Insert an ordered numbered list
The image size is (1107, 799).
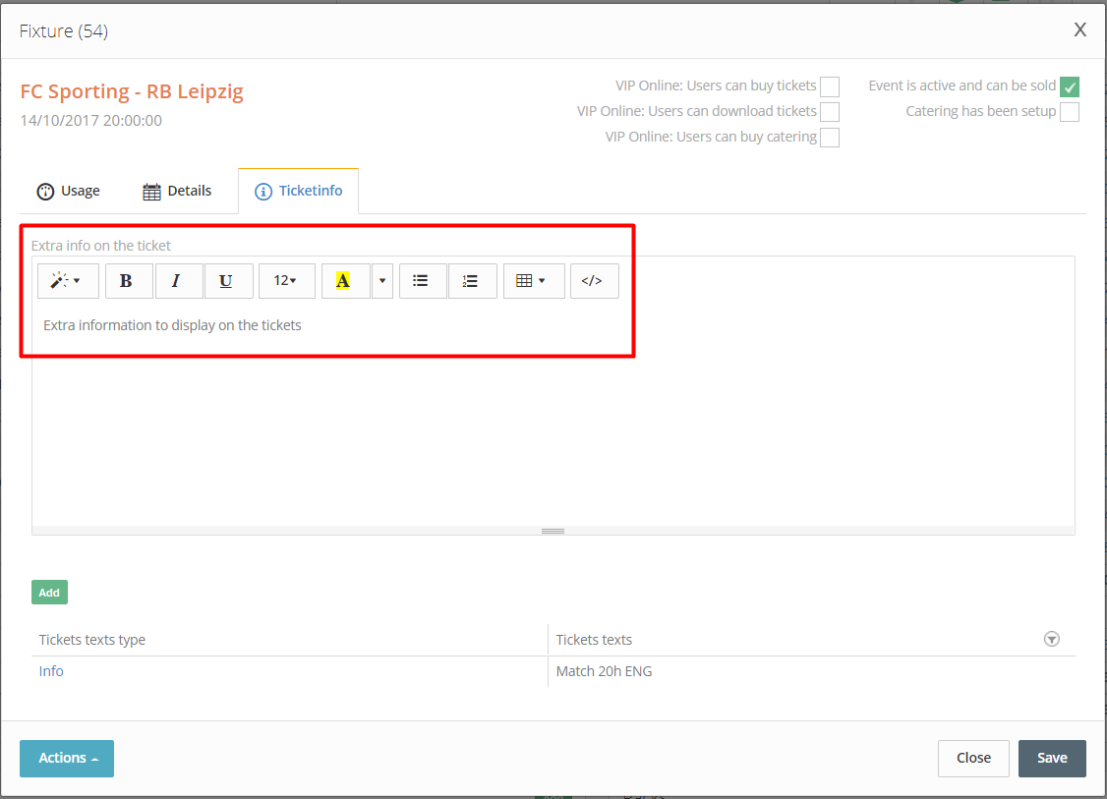click(472, 281)
